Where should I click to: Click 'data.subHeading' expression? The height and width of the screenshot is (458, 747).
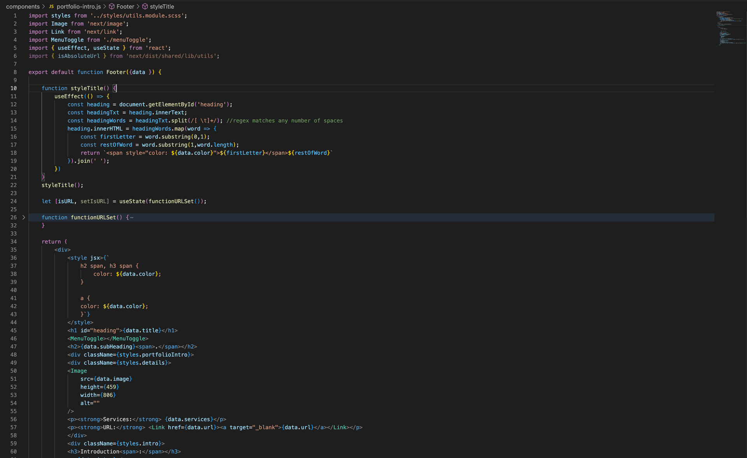[x=108, y=347]
